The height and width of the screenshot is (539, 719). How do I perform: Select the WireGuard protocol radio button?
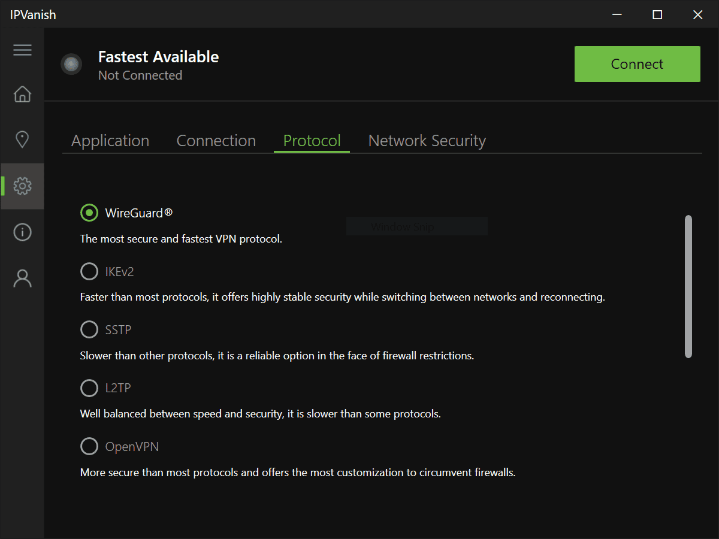click(x=89, y=213)
